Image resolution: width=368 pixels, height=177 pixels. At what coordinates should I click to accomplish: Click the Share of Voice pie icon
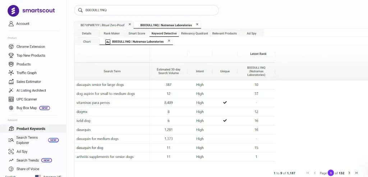(x=11, y=169)
